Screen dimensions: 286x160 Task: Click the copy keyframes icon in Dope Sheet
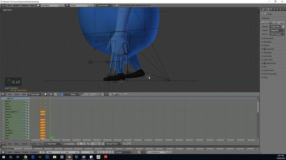(124, 144)
